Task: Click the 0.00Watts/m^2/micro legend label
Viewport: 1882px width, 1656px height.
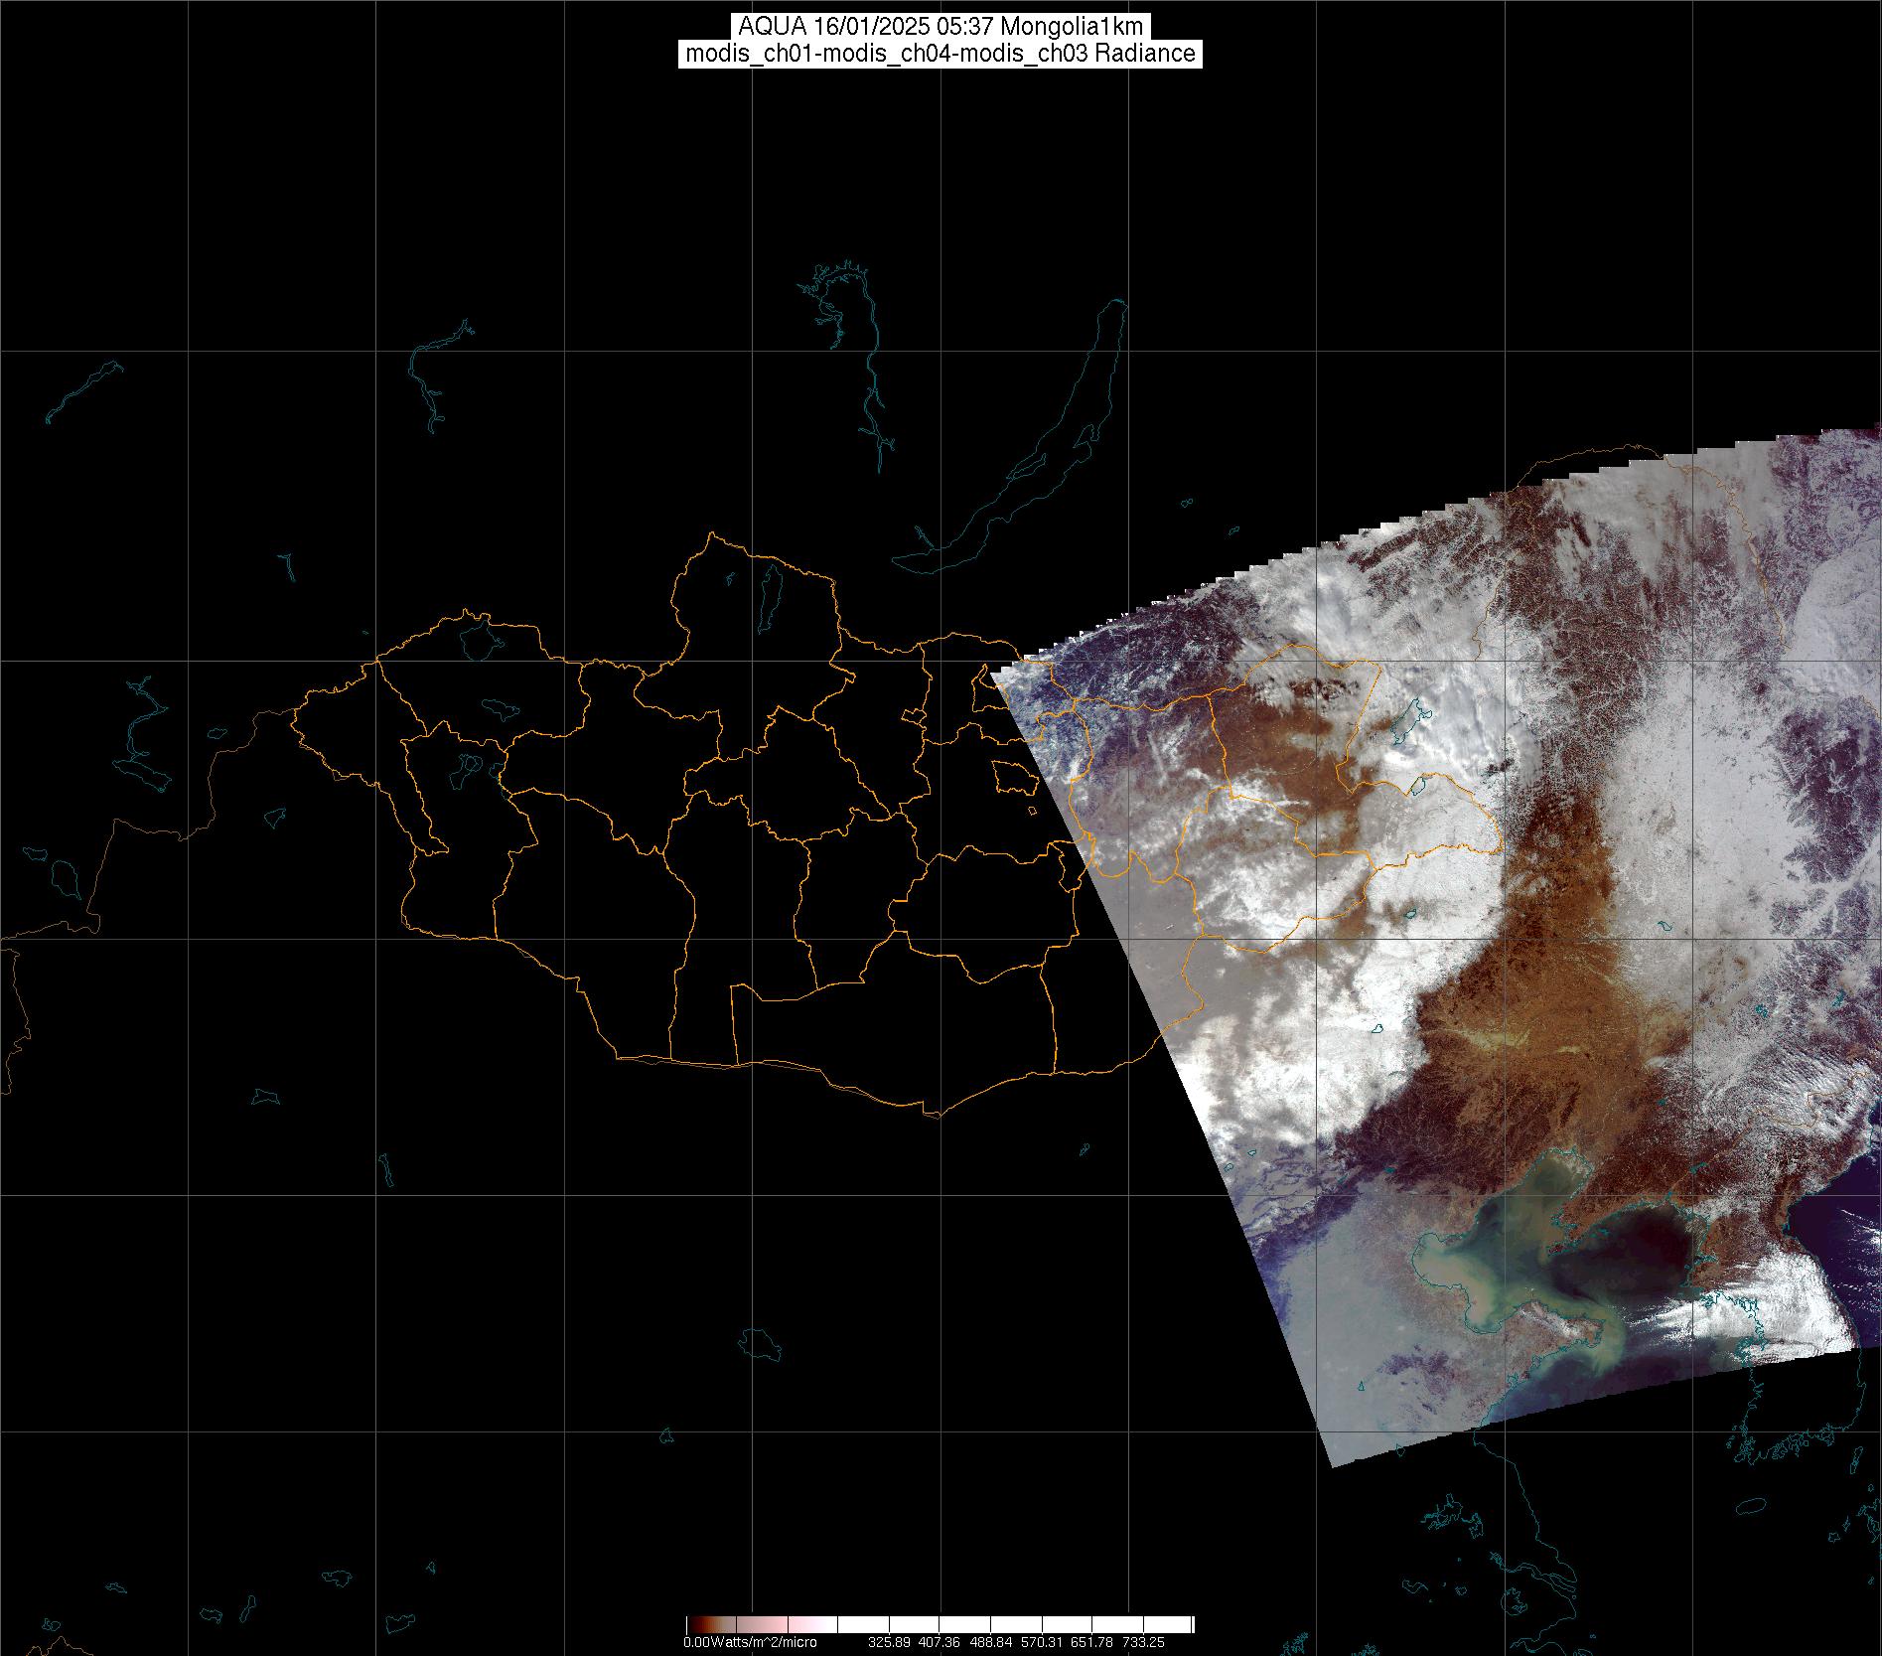Action: click(x=750, y=1643)
